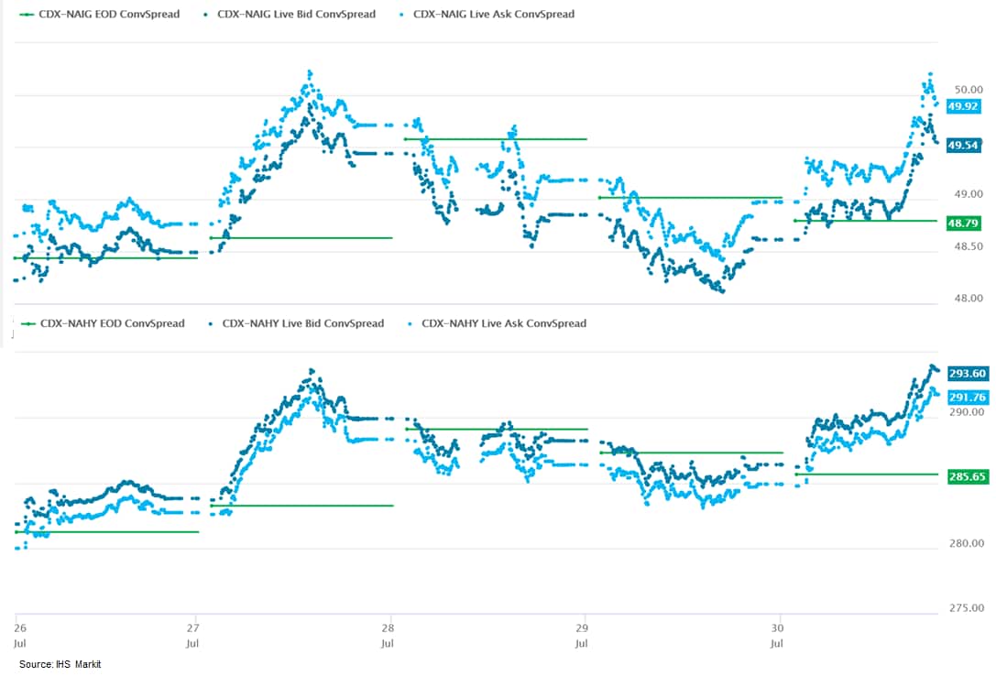This screenshot has height=676, width=996.
Task: Click the 280.00 y-axis label
Action: click(x=966, y=544)
